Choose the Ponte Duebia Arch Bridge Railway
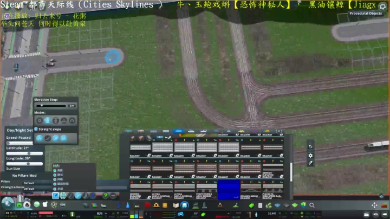The image size is (390, 219). point(207,190)
